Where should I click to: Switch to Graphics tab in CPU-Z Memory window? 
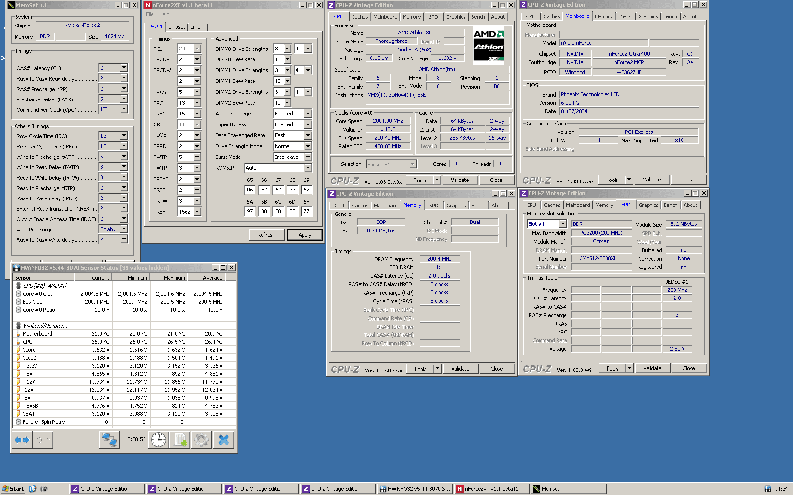[x=456, y=206]
